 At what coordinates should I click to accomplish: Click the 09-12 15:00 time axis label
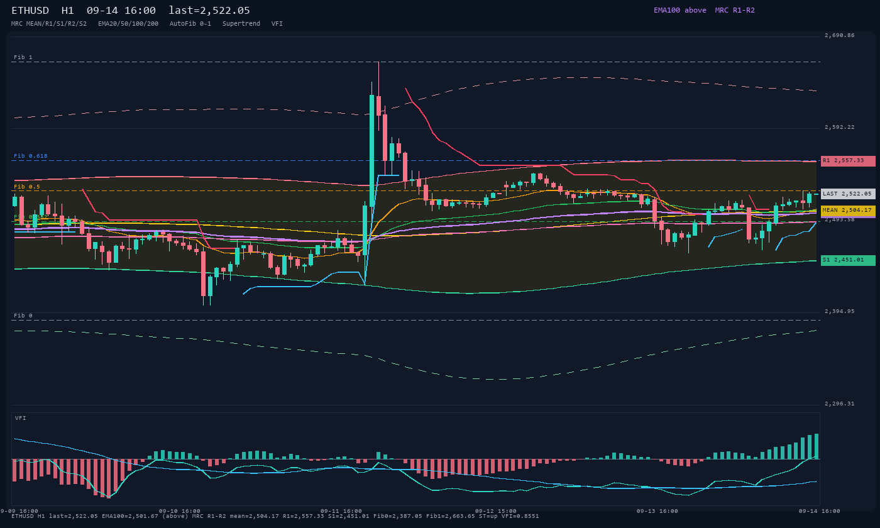coord(496,511)
